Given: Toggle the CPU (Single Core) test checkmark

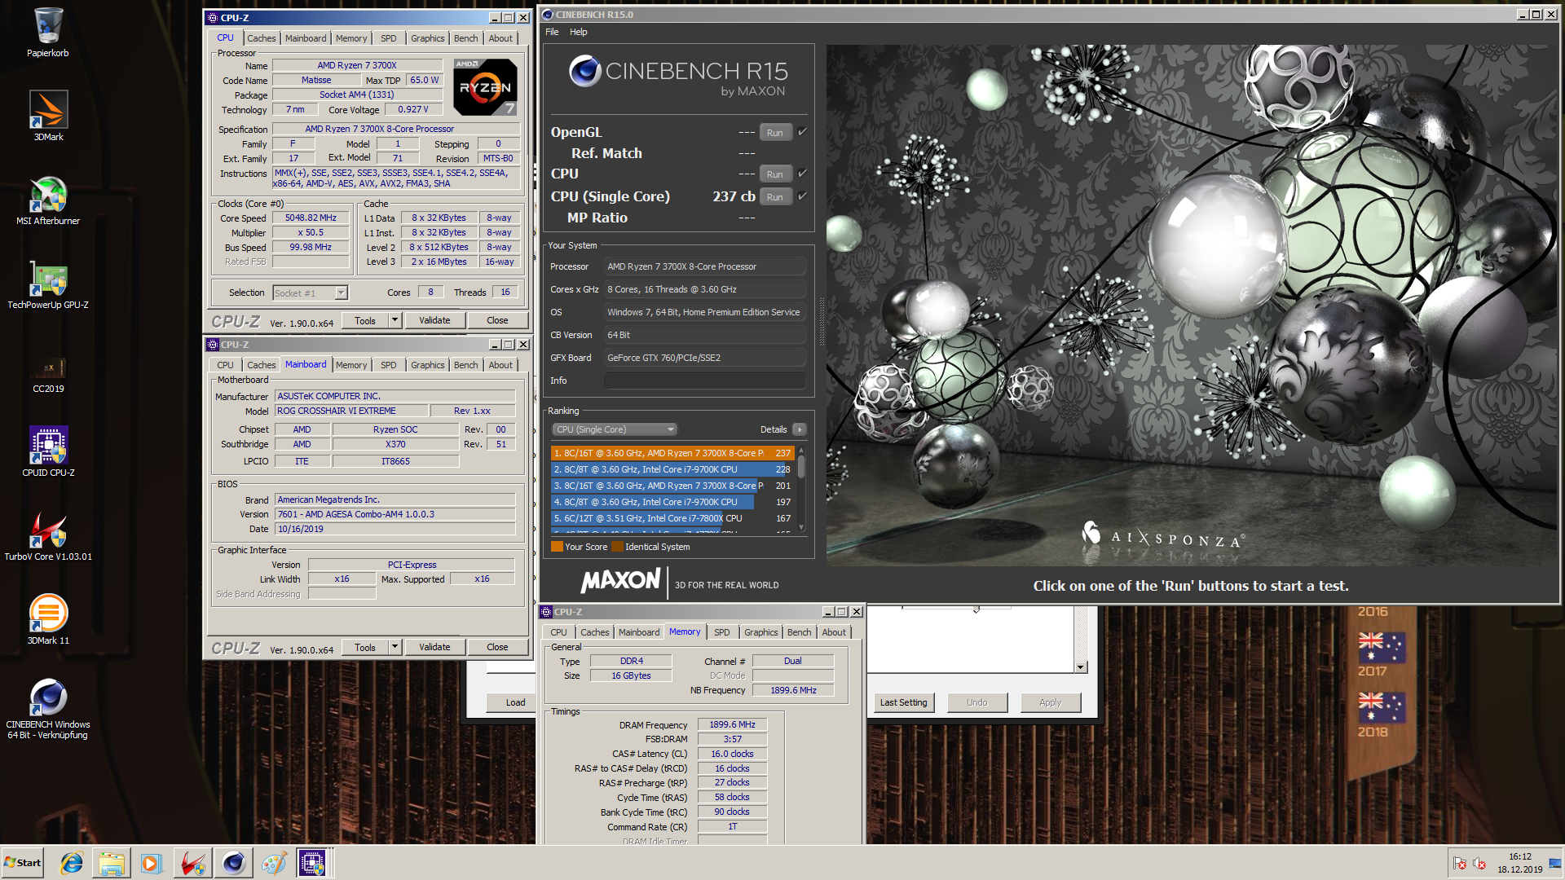Looking at the screenshot, I should [802, 196].
